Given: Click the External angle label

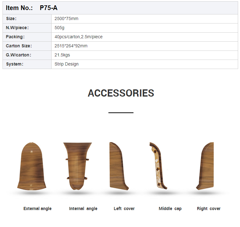Looking at the screenshot, I should (x=37, y=209).
